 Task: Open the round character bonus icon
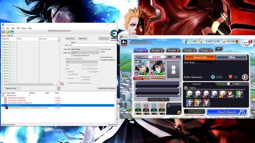point(245,77)
